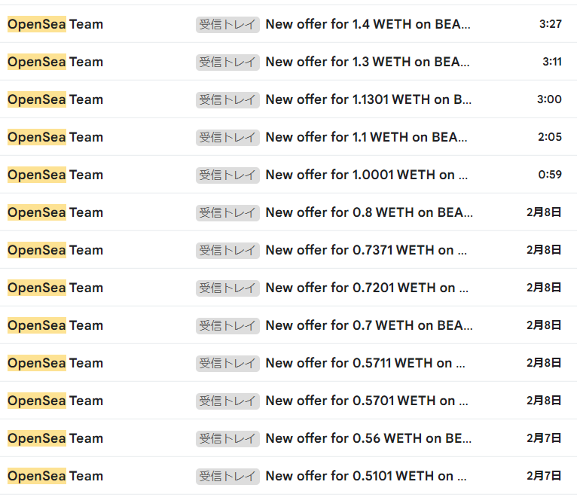Select the OpenSea Team sender at 3:27
The image size is (580, 497).
[x=56, y=24]
